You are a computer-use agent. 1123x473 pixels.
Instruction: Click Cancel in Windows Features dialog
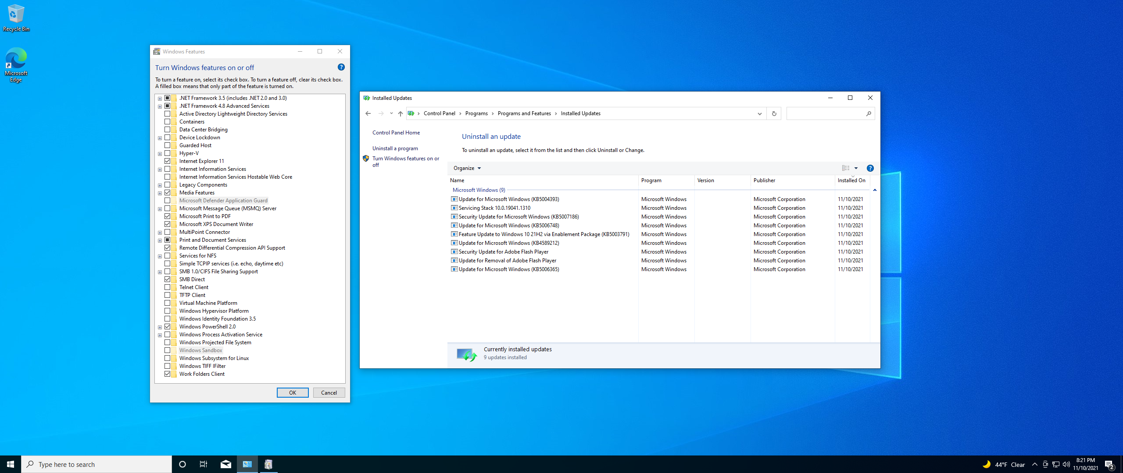[329, 393]
